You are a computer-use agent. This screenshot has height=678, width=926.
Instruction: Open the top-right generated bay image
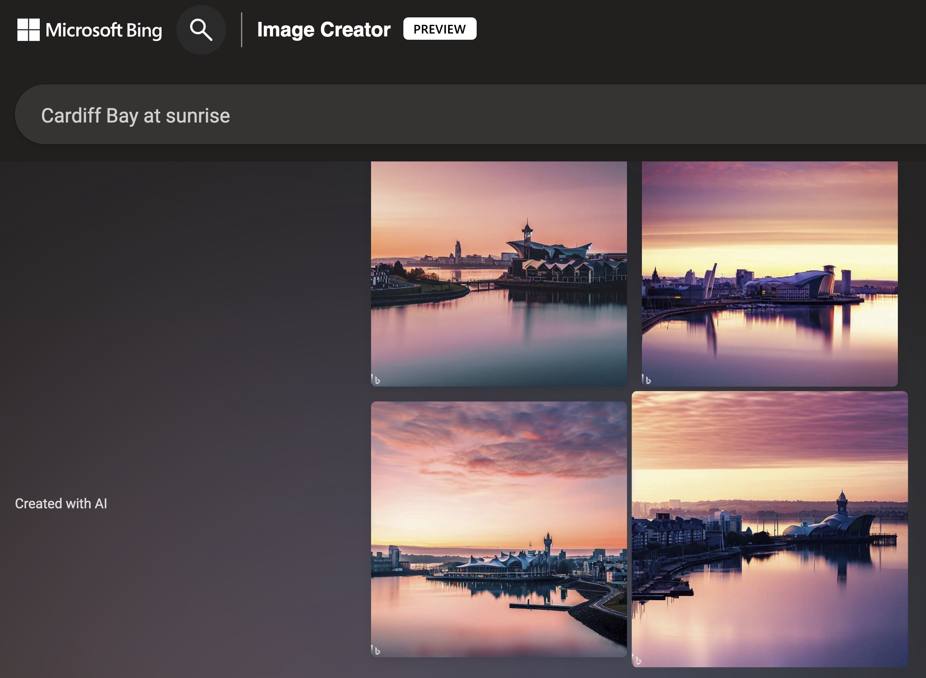coord(770,274)
